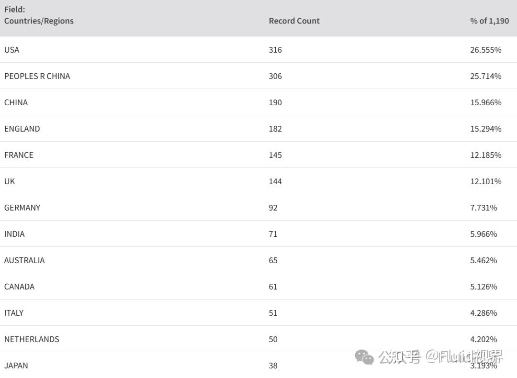Click the PEOPLES R CHINA country name

[x=37, y=76]
